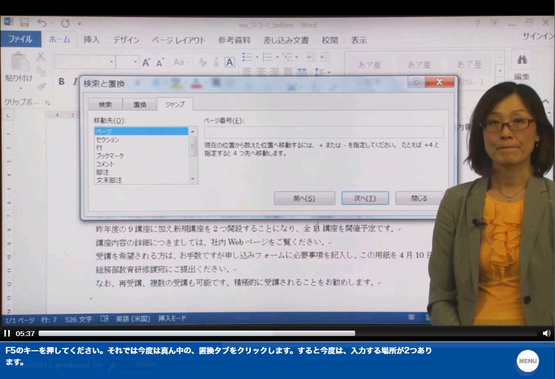Click the decrease indent icon
The image size is (555, 379).
[x=311, y=57]
